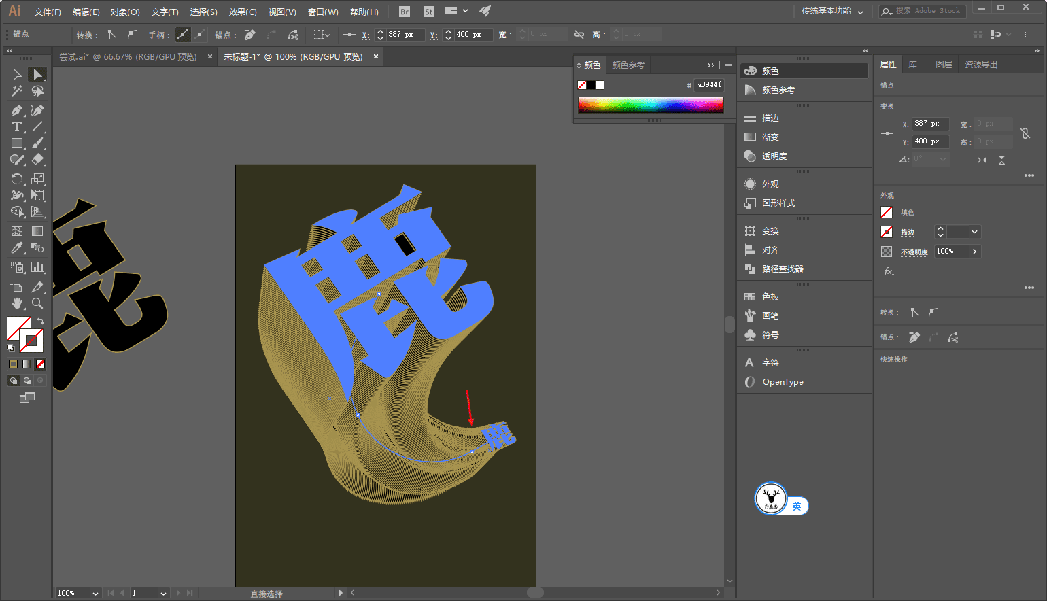This screenshot has height=601, width=1047.
Task: Select the Perspective Grid tool
Action: pyautogui.click(x=37, y=212)
